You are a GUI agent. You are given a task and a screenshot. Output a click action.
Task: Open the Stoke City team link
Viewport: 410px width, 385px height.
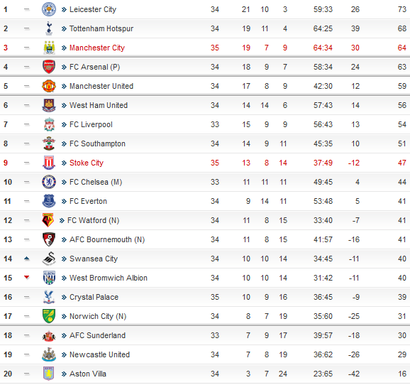pyautogui.click(x=87, y=163)
